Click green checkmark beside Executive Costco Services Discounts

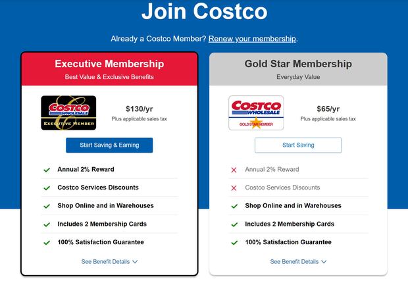pyautogui.click(x=47, y=188)
